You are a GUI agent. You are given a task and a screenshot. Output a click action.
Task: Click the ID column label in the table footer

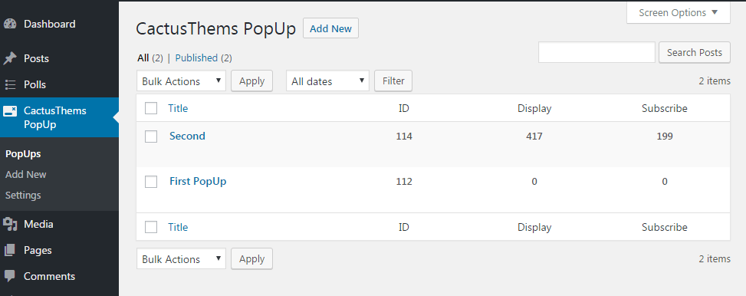click(404, 227)
